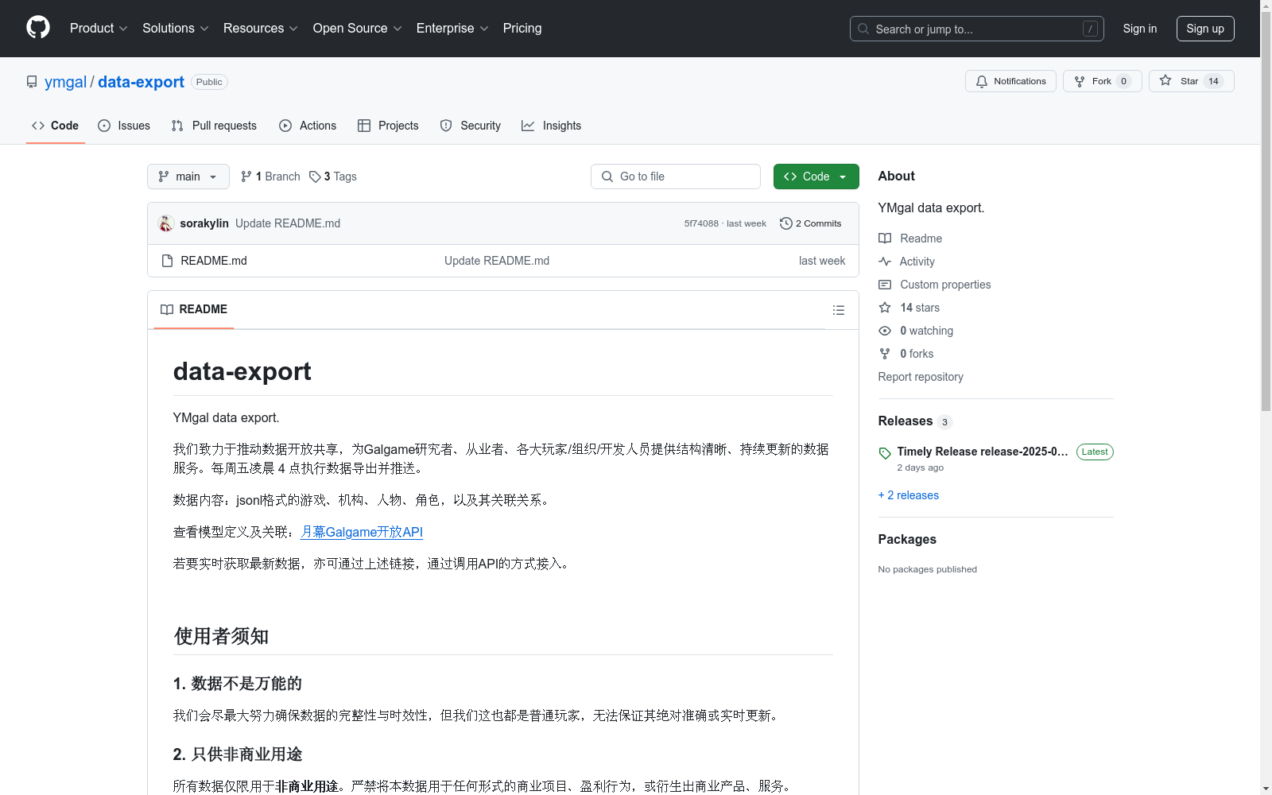The height and width of the screenshot is (795, 1272).
Task: Open the Insights graph icon
Action: (527, 126)
